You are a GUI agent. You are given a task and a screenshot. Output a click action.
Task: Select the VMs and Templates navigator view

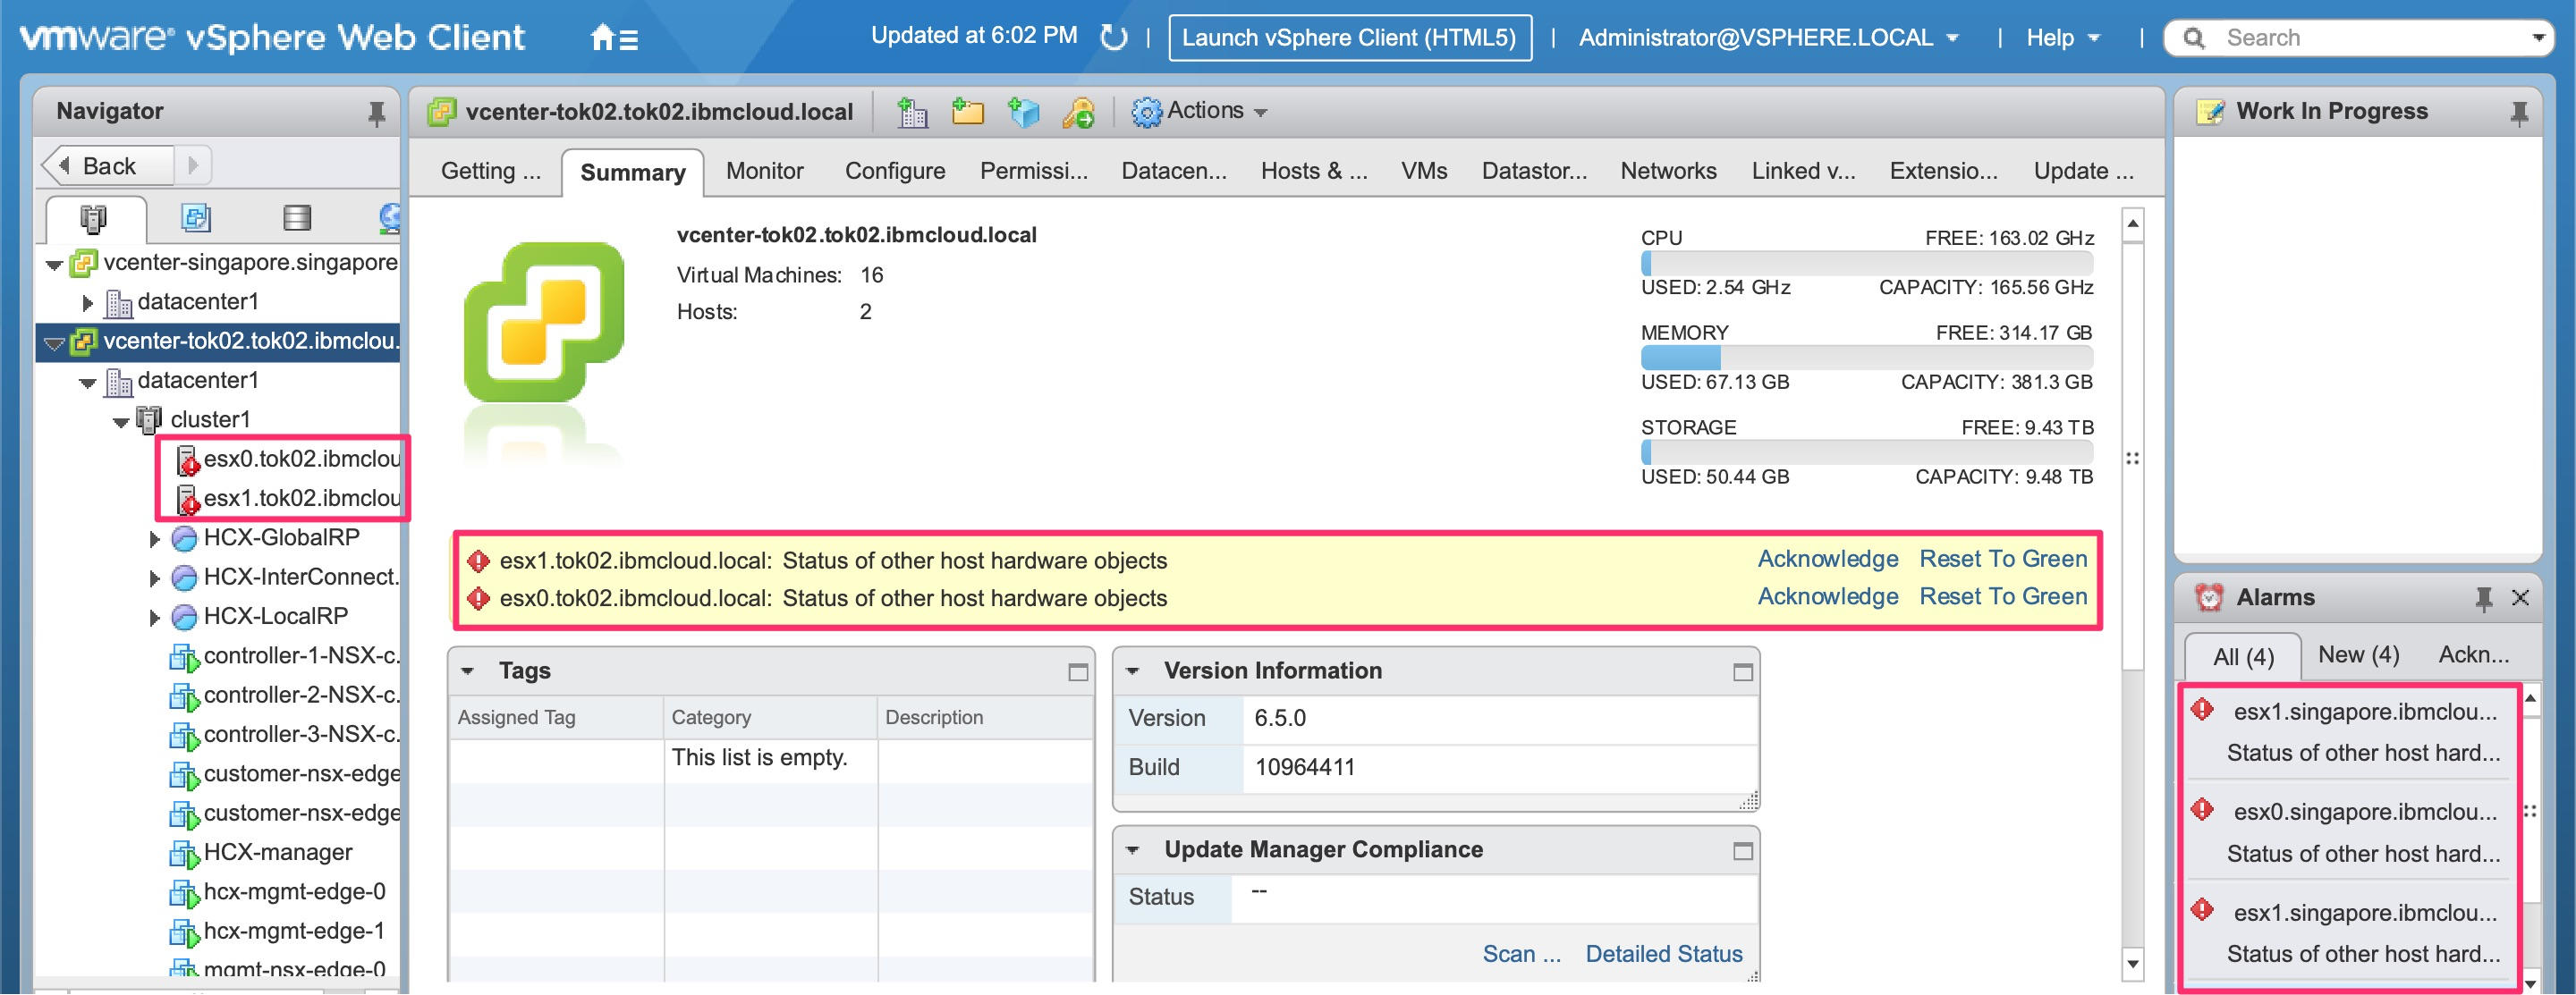click(195, 218)
